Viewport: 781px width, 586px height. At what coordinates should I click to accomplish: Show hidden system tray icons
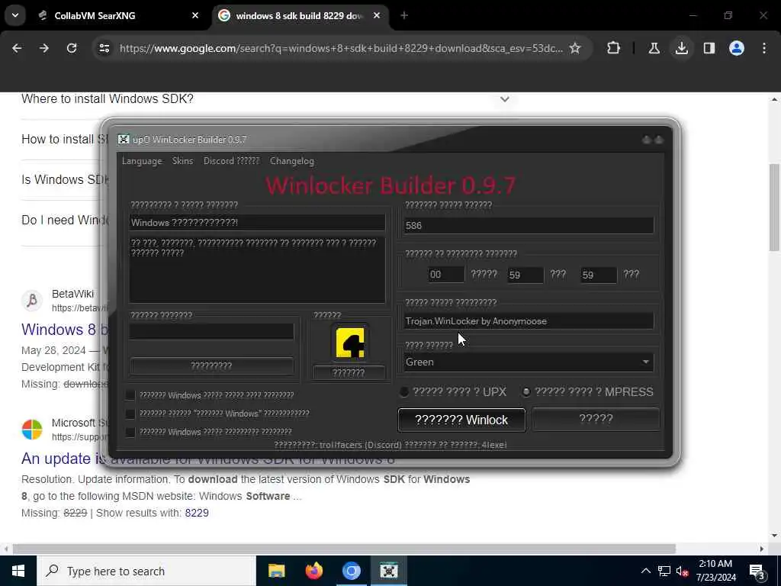(x=645, y=571)
